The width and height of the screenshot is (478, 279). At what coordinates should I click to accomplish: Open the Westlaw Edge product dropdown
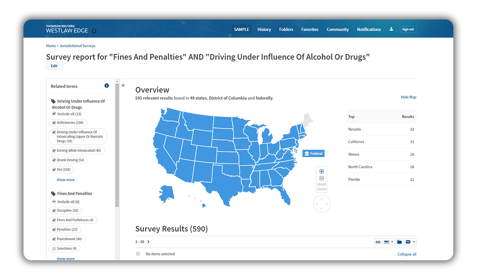coord(94,31)
